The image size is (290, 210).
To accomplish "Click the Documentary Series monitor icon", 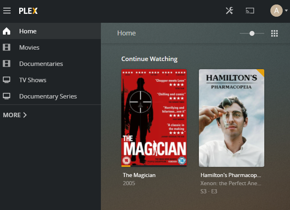I will coord(7,96).
